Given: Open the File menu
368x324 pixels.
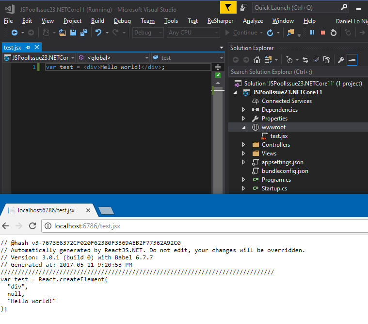Looking at the screenshot, I should click(8, 21).
